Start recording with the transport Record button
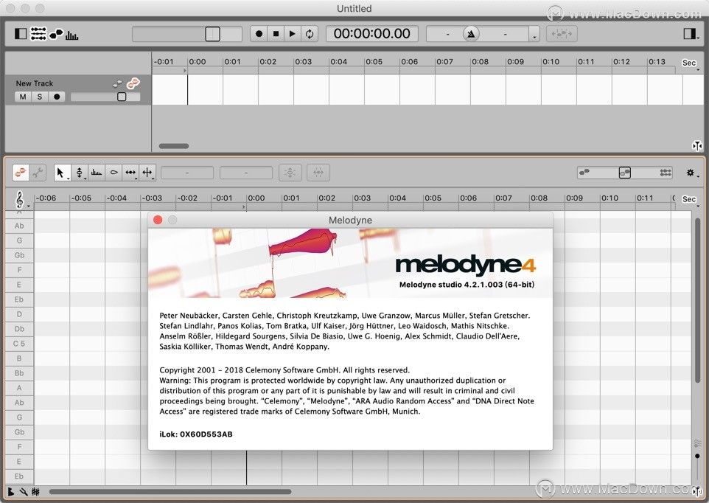The width and height of the screenshot is (709, 503). [259, 33]
